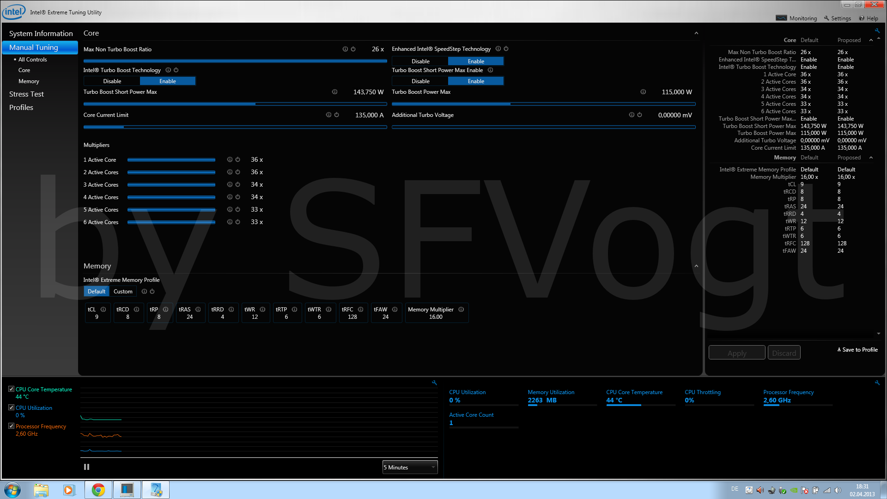This screenshot has width=887, height=499.
Task: Open Windows Start menu
Action: point(12,490)
